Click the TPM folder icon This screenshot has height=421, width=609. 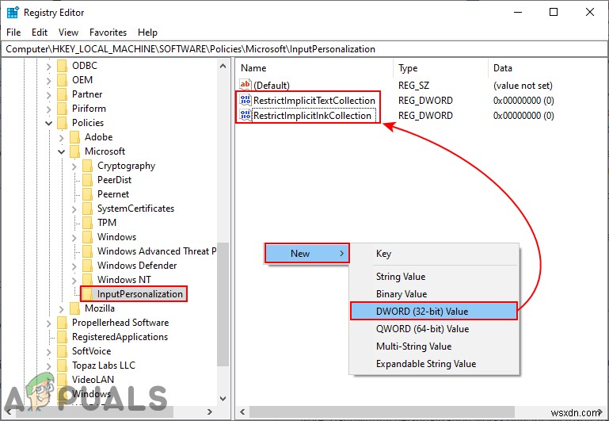(x=88, y=223)
